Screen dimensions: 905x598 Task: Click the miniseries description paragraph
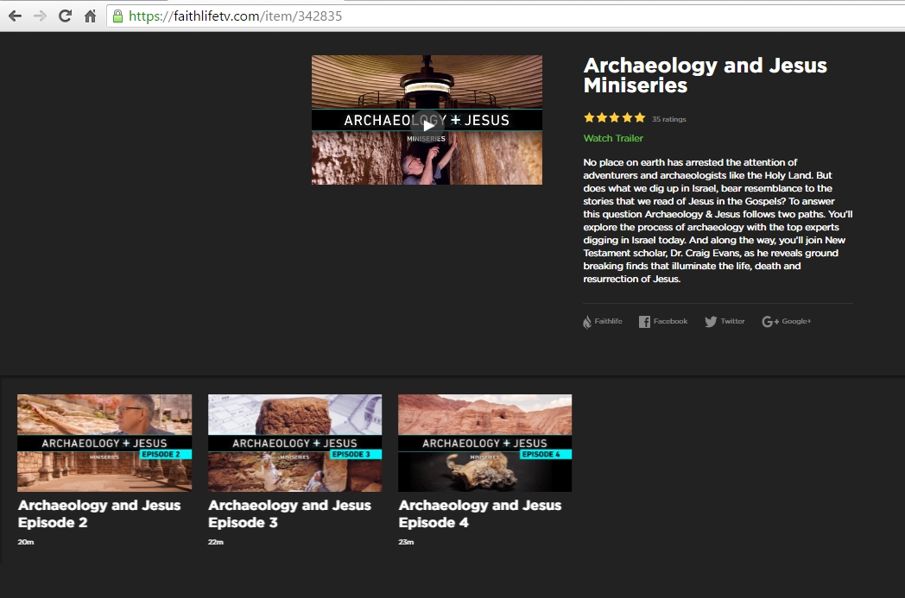point(718,221)
